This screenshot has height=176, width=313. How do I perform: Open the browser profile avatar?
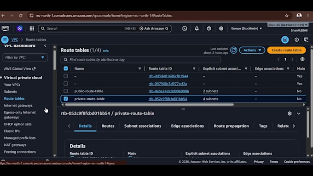pos(299,16)
